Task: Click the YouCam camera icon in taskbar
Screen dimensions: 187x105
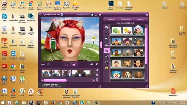Action: 31,103
